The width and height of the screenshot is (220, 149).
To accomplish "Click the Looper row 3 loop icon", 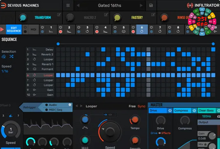I will 35,59.
